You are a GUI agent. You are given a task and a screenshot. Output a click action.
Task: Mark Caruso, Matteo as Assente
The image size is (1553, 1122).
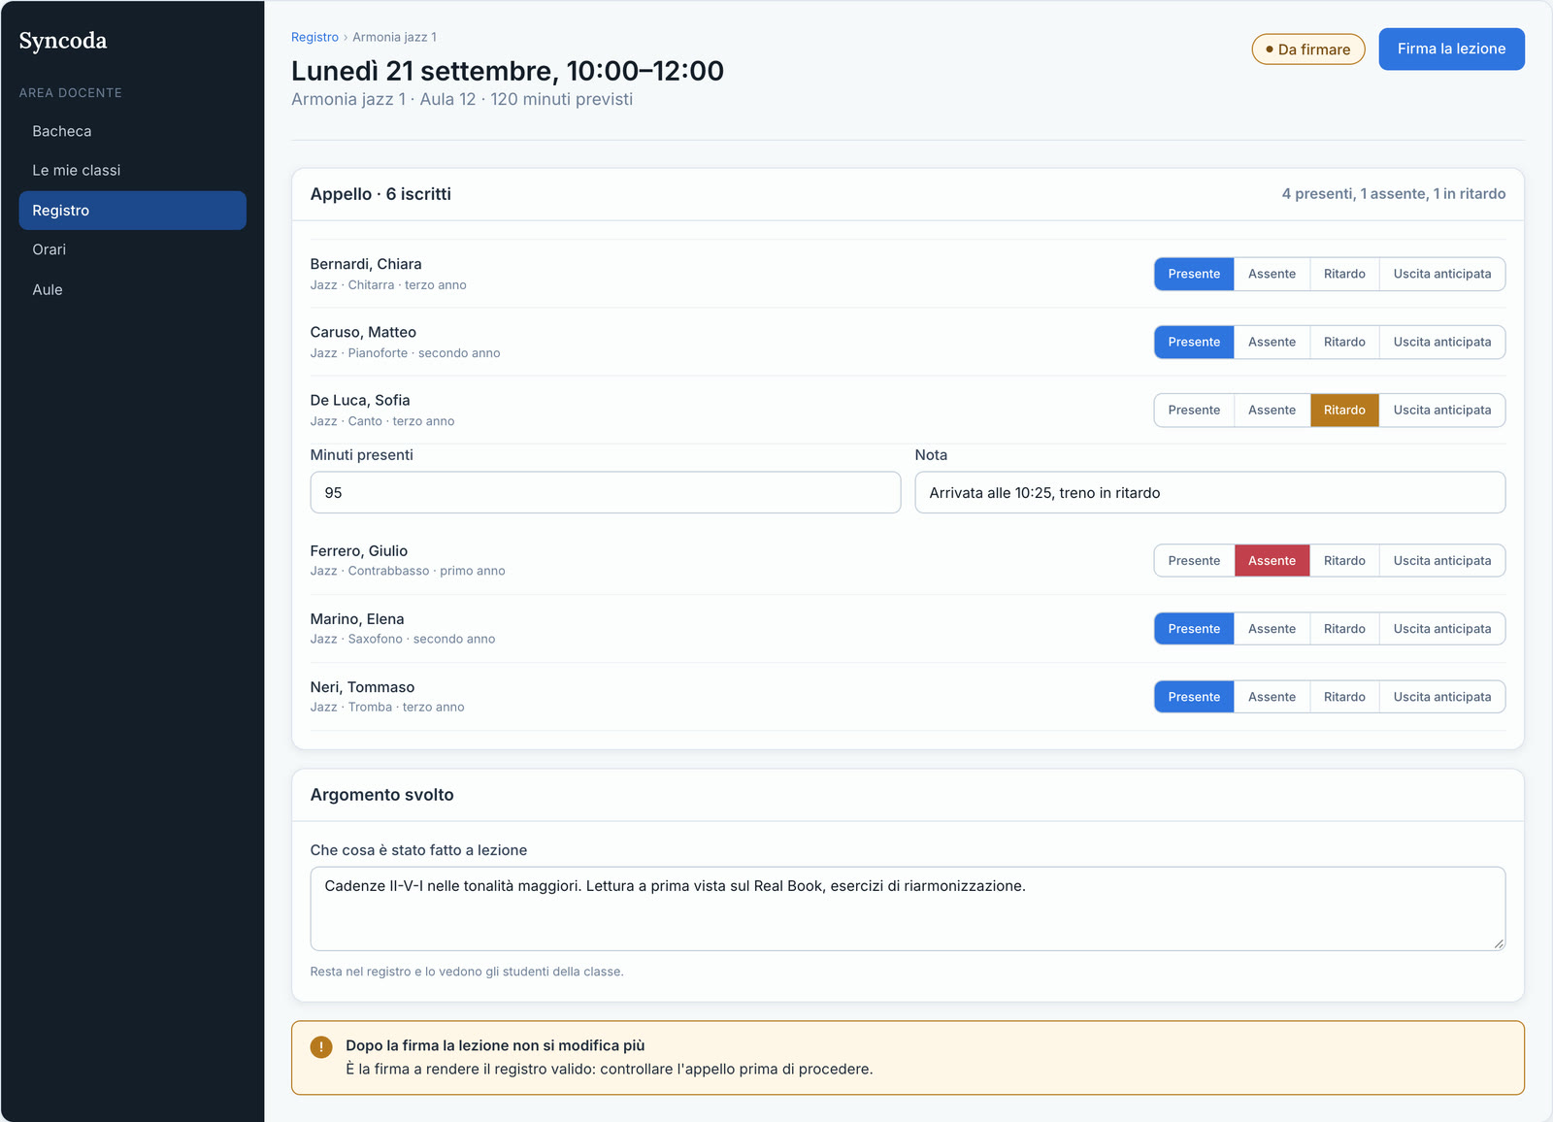1272,342
